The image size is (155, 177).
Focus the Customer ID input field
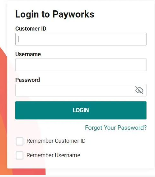click(81, 39)
